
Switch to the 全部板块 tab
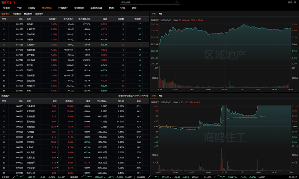tap(5, 14)
